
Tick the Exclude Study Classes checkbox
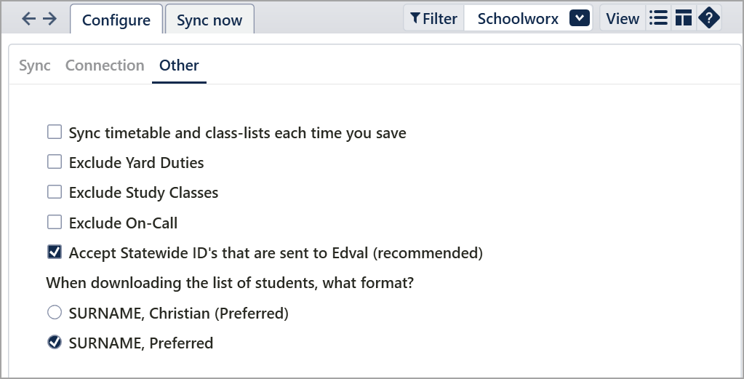[55, 193]
